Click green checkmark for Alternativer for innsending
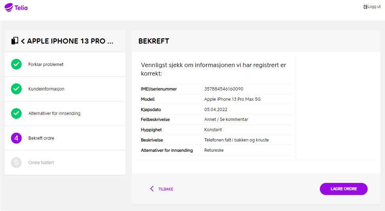This screenshot has height=211, width=385. coord(16,113)
